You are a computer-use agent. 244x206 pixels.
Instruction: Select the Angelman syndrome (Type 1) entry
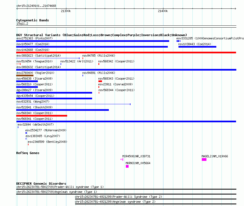[57, 192]
